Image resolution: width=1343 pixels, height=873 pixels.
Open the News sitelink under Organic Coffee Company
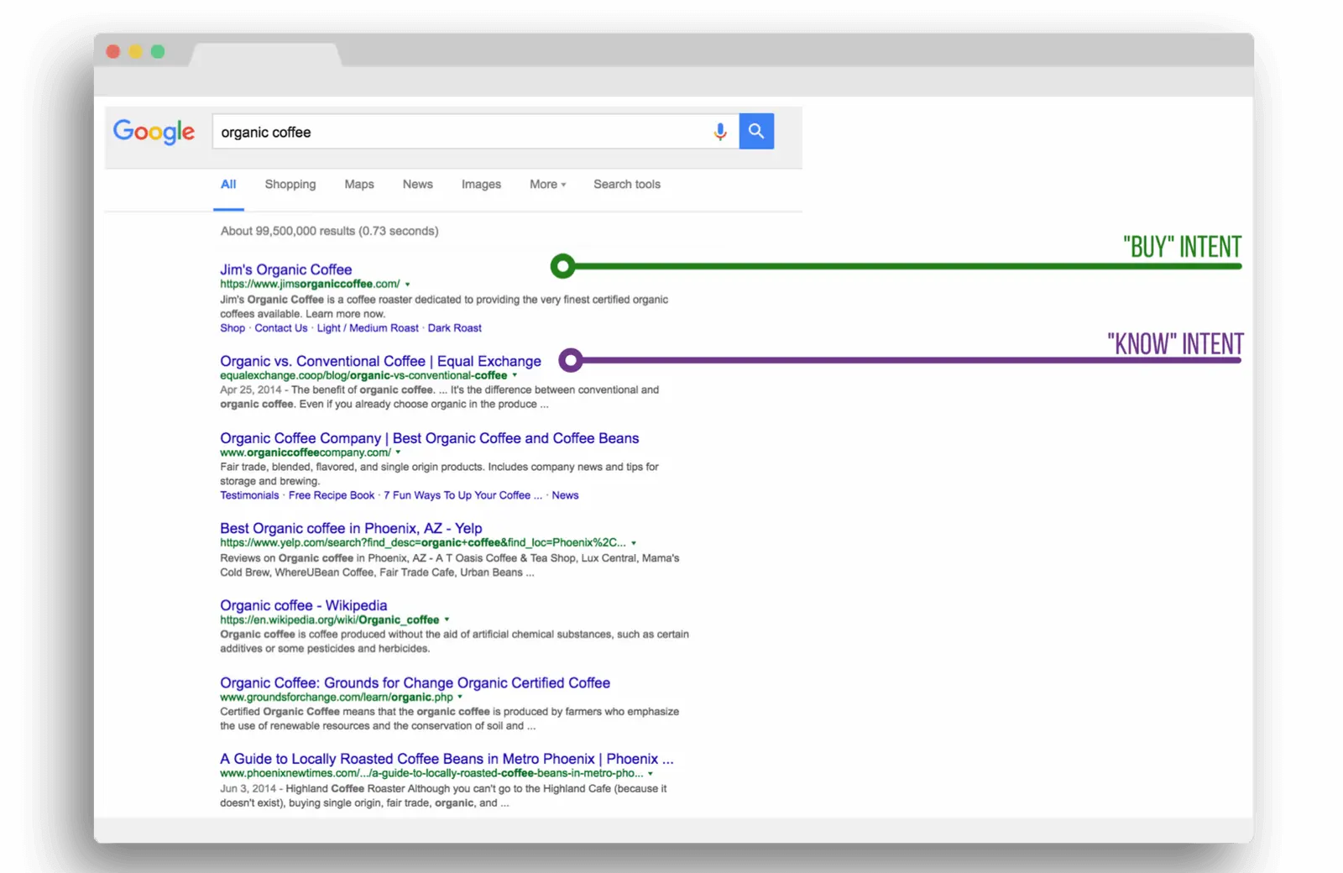pyautogui.click(x=565, y=495)
